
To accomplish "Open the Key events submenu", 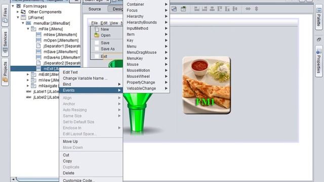I will click(x=146, y=40).
